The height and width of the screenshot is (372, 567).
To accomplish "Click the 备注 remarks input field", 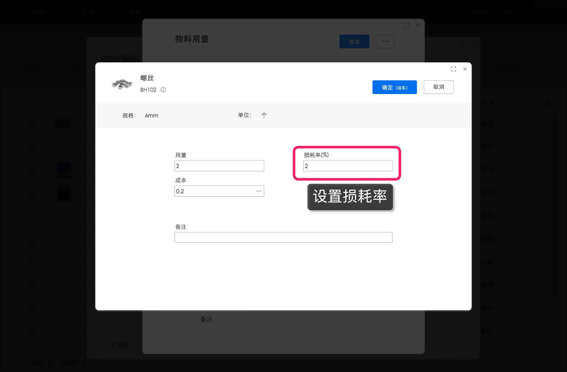I will (x=283, y=237).
